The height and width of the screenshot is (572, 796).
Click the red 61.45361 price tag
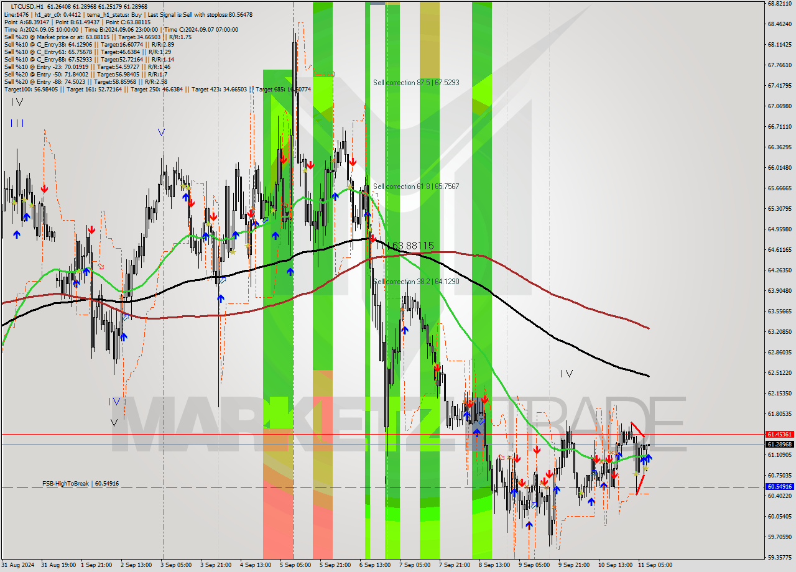(x=779, y=434)
